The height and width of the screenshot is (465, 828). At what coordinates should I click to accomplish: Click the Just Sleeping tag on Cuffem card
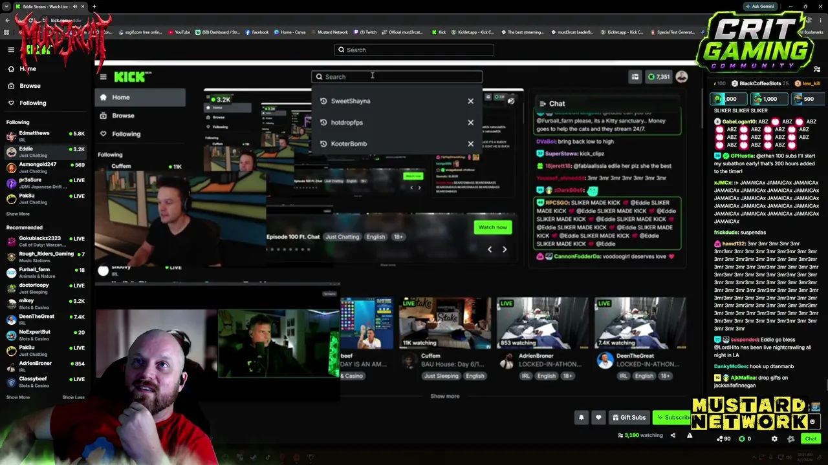point(441,376)
